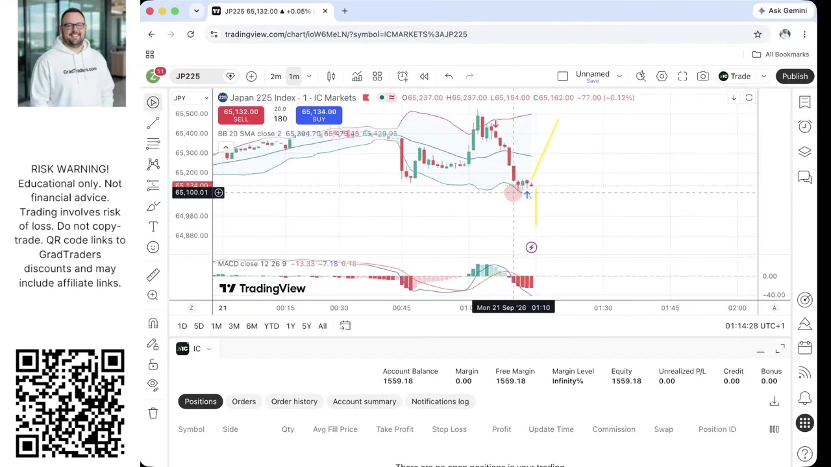Open the Order history tab
This screenshot has height=467, width=831.
tap(294, 401)
